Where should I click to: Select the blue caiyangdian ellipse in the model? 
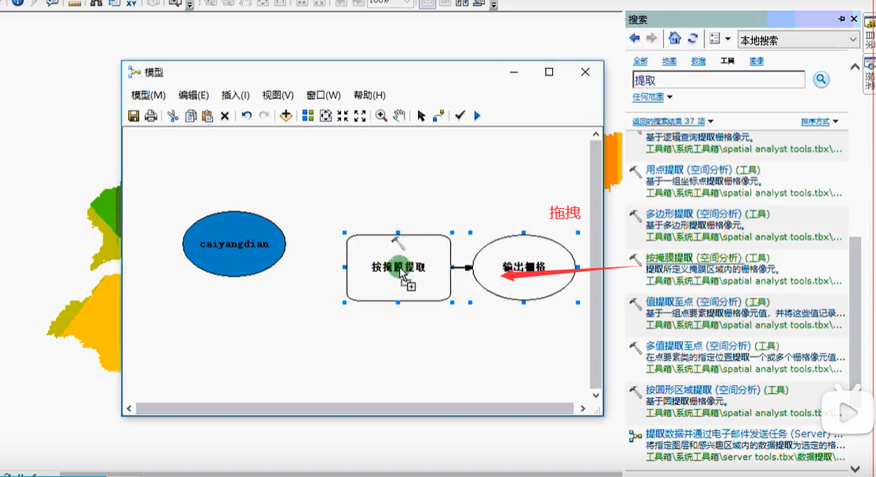tap(234, 244)
